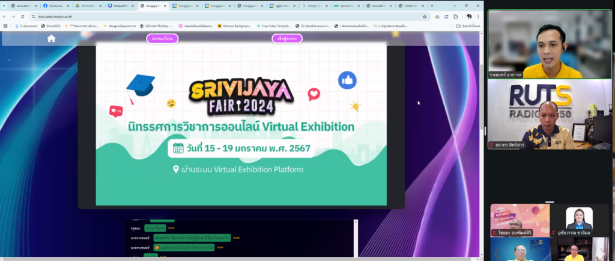The image size is (615, 261).
Task: Click the location pin icon on banner
Action: click(176, 169)
